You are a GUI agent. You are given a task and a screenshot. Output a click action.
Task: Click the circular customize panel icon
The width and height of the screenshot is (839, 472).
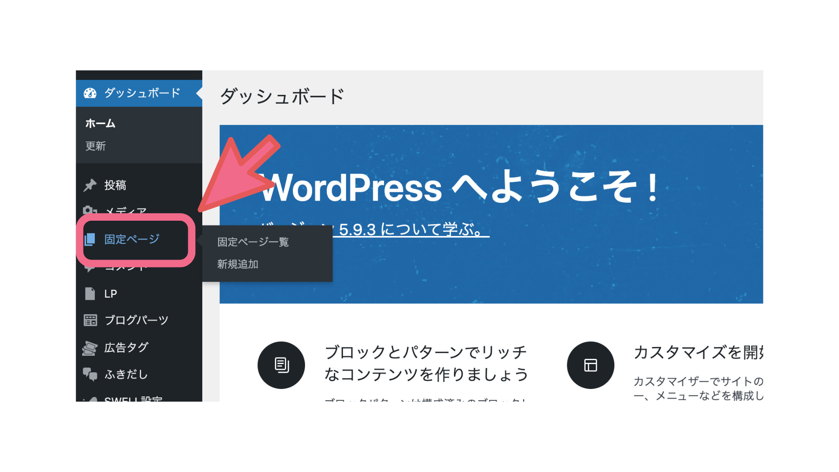pyautogui.click(x=590, y=365)
